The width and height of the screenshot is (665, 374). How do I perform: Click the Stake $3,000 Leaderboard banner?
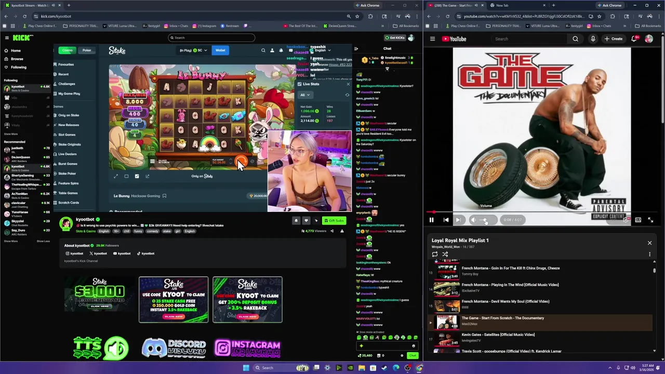100,295
